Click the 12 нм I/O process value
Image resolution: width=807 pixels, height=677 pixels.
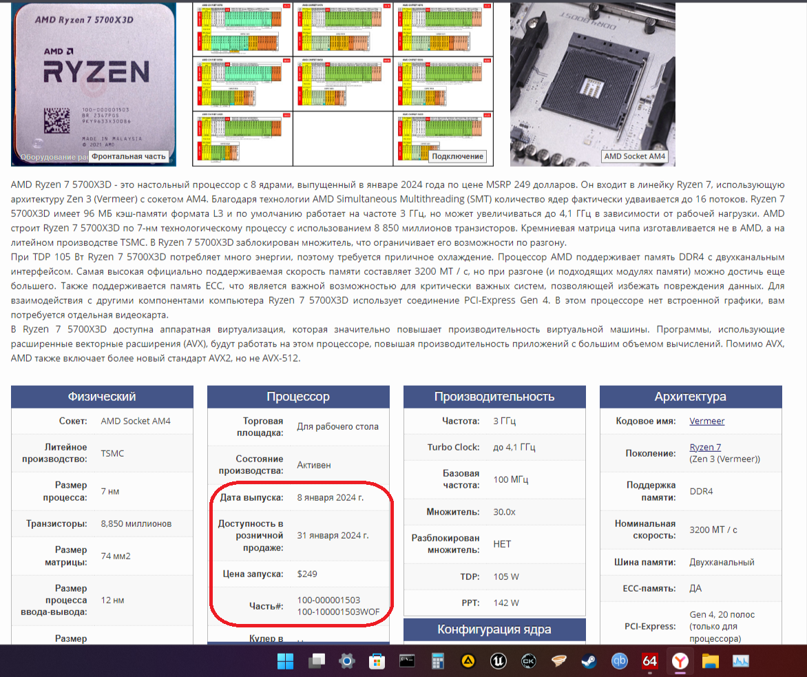tap(113, 601)
